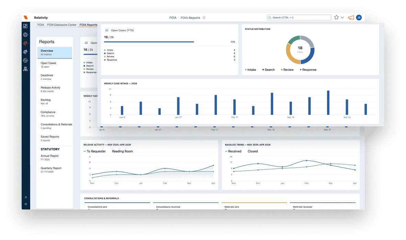Viewport: 406px width, 240px height.
Task: Select the white scales icon in sidebar
Action: (x=25, y=52)
